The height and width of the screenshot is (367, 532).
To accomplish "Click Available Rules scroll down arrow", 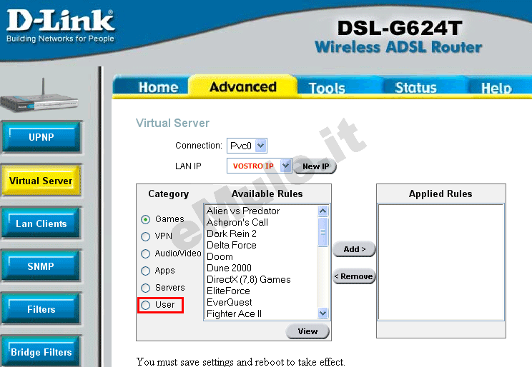I will (323, 313).
